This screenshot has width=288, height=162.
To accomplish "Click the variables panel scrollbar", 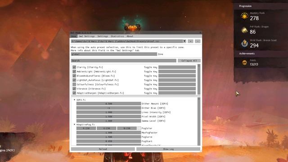I will coord(199,121).
